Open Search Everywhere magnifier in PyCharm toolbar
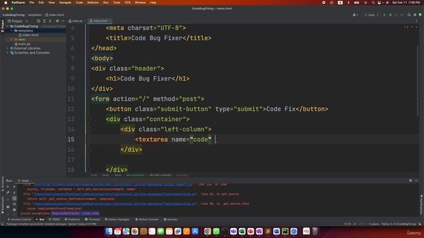This screenshot has height=238, width=424. pyautogui.click(x=409, y=15)
